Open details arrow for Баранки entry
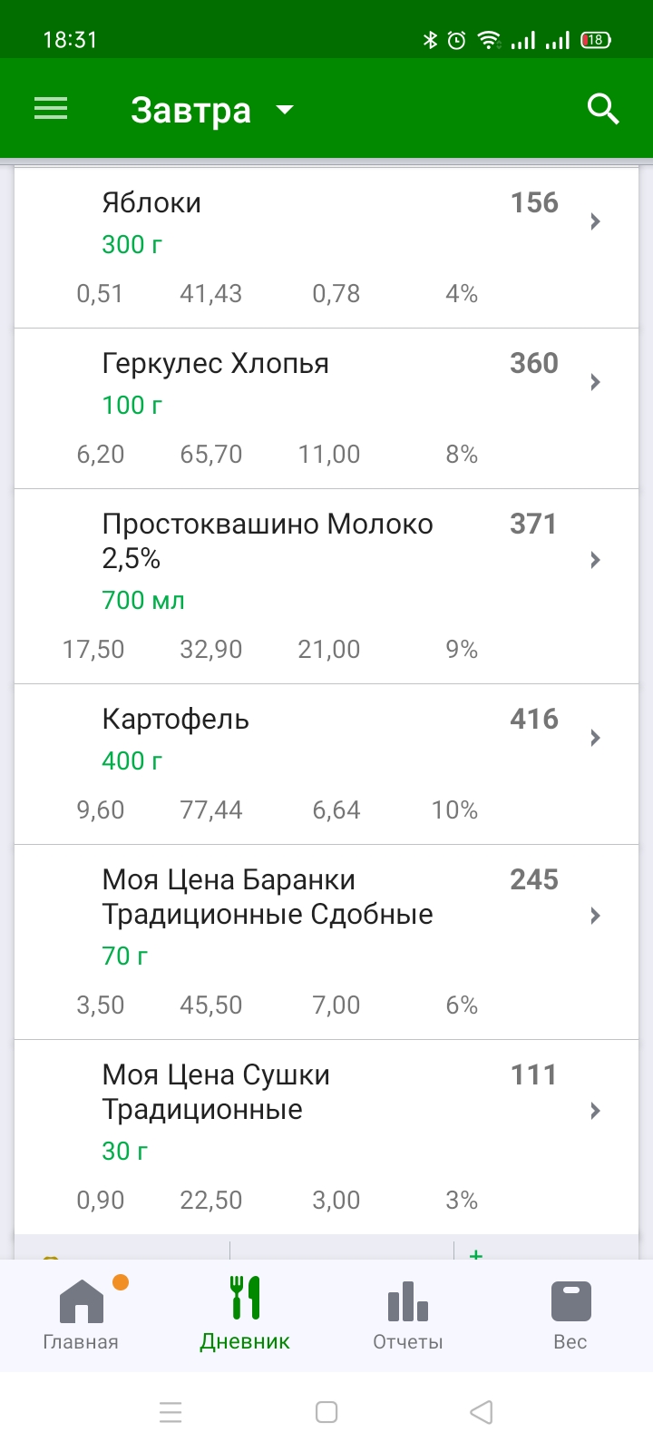This screenshot has width=653, height=1452. (x=595, y=916)
